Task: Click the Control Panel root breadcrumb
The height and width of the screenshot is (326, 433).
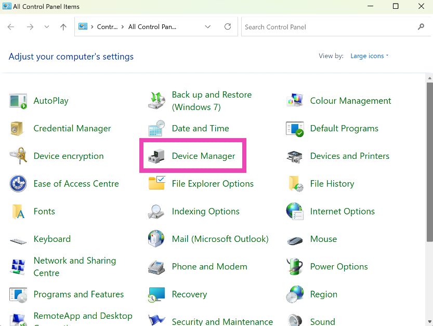Action: coord(107,27)
